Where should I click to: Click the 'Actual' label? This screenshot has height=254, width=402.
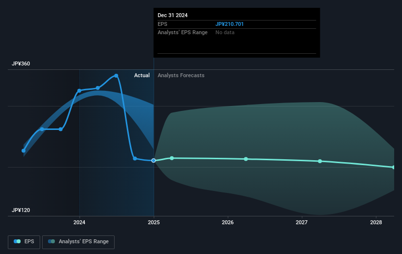[x=142, y=75]
